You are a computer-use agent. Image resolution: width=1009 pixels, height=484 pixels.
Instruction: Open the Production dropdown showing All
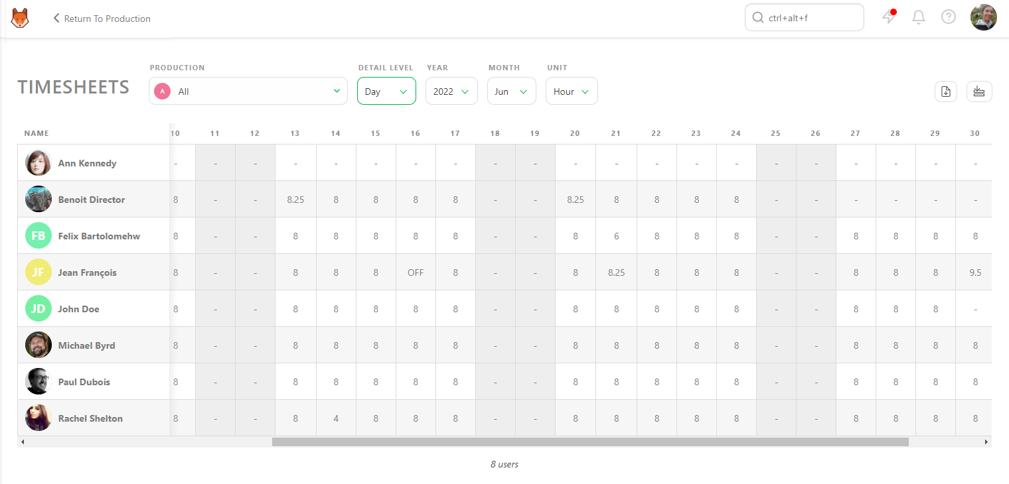(248, 91)
